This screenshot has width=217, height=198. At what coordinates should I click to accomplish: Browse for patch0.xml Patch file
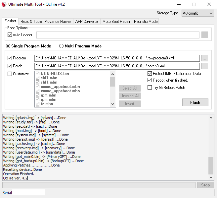[x=204, y=66]
